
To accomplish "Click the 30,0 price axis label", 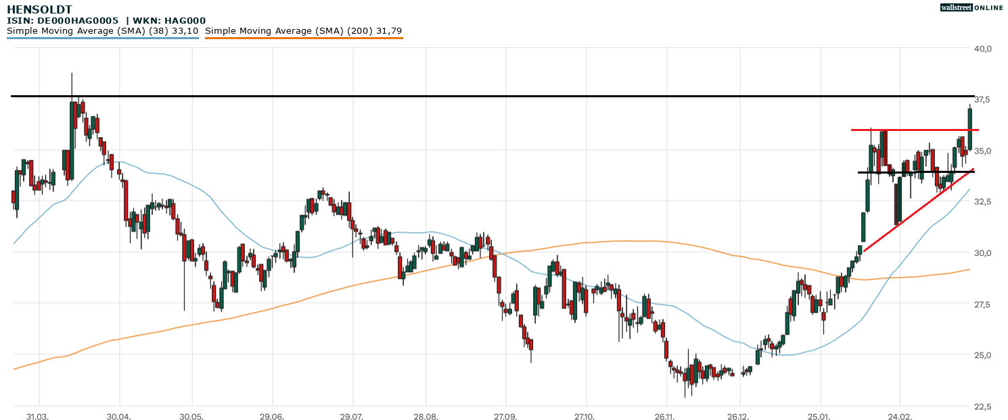I will point(983,253).
